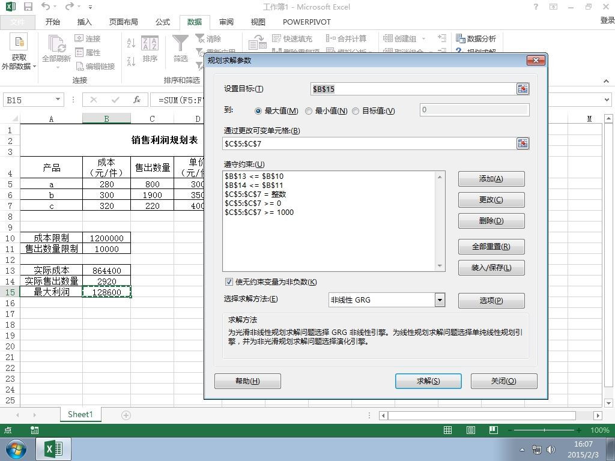Viewport: 615px width, 461px height.
Task: Open the Insert (插入) ribbon tab
Action: click(84, 22)
